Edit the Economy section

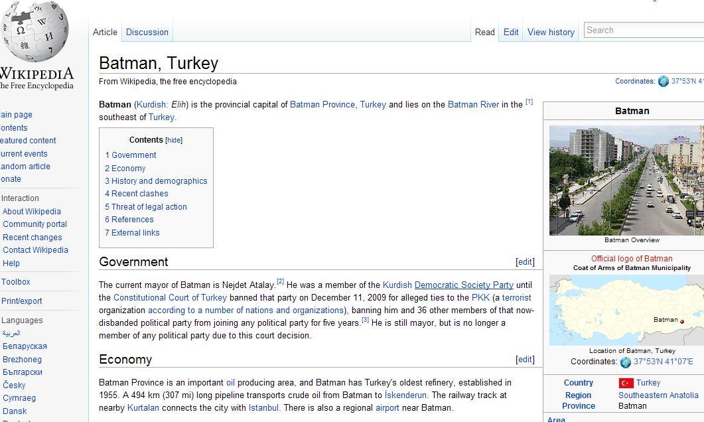(525, 359)
